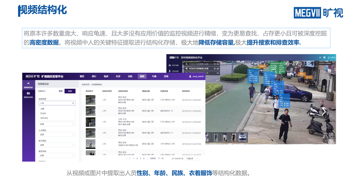348x191 pixels.
Task: Click 通道位置 column header
Action: click(x=146, y=91)
